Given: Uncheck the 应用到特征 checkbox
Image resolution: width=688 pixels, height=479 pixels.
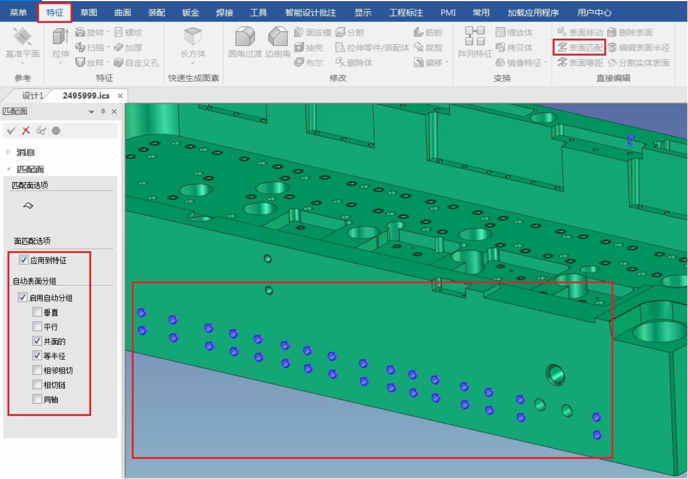Looking at the screenshot, I should (23, 260).
